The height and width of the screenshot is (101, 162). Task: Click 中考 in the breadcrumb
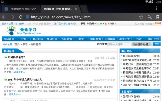pos(25,44)
